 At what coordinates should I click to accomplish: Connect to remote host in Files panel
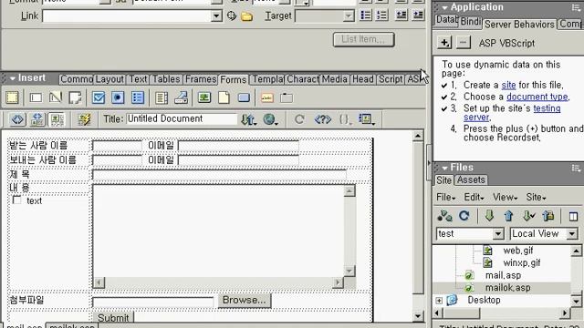[x=444, y=216]
